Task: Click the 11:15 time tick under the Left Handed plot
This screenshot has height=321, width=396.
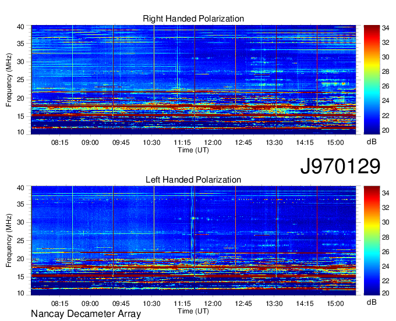Action: tap(182, 304)
